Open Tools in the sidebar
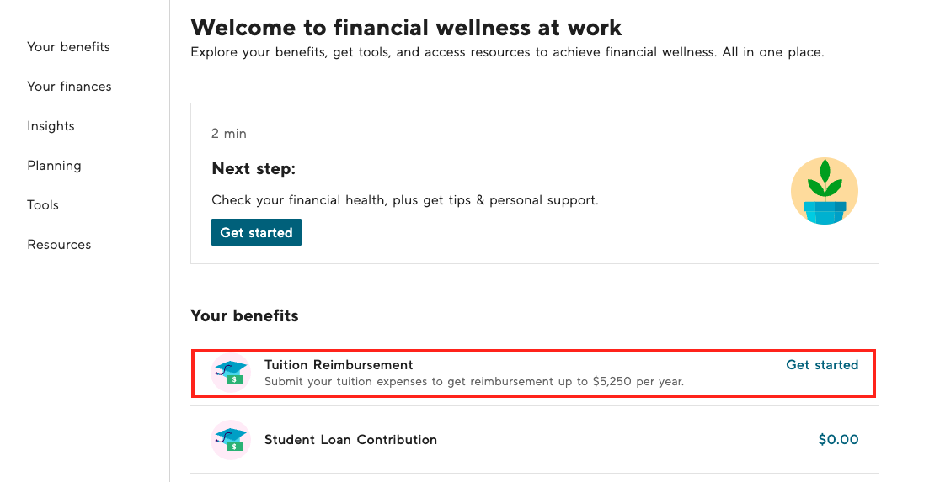Screen dimensions: 940x482 43,205
